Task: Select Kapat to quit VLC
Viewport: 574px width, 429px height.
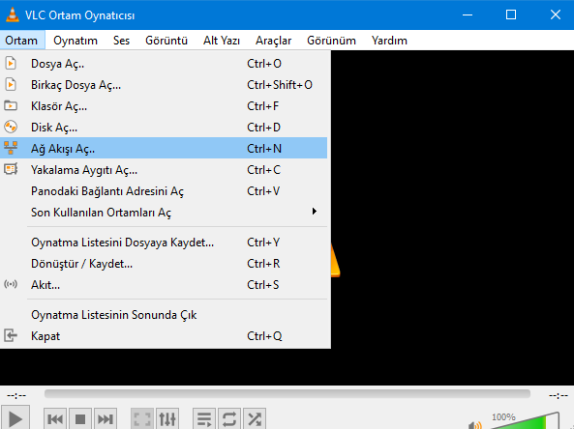Action: (x=164, y=336)
